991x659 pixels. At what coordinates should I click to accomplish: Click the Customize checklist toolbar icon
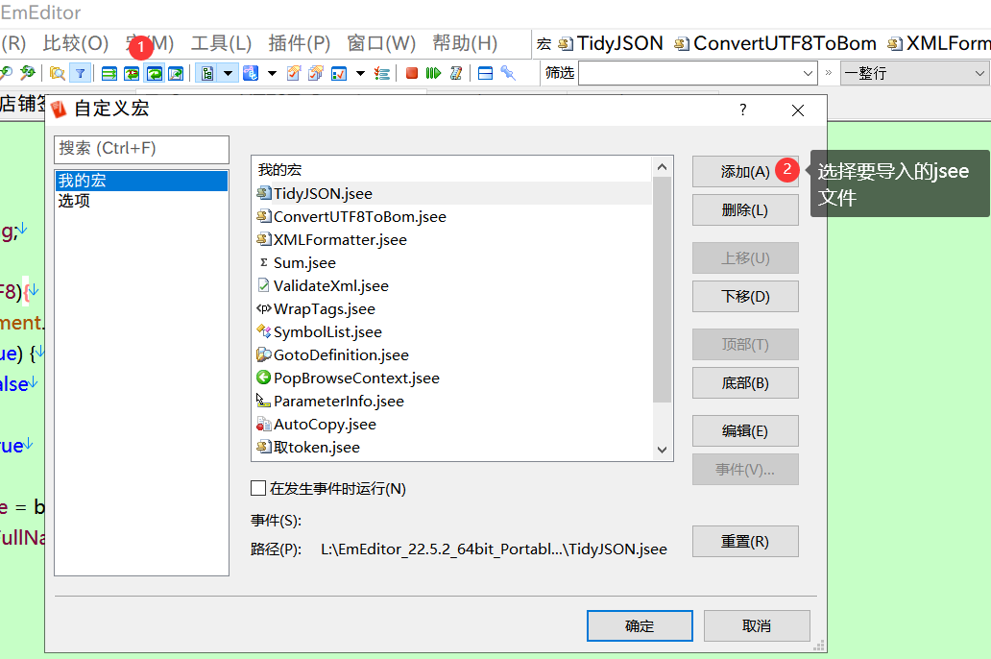[x=339, y=73]
